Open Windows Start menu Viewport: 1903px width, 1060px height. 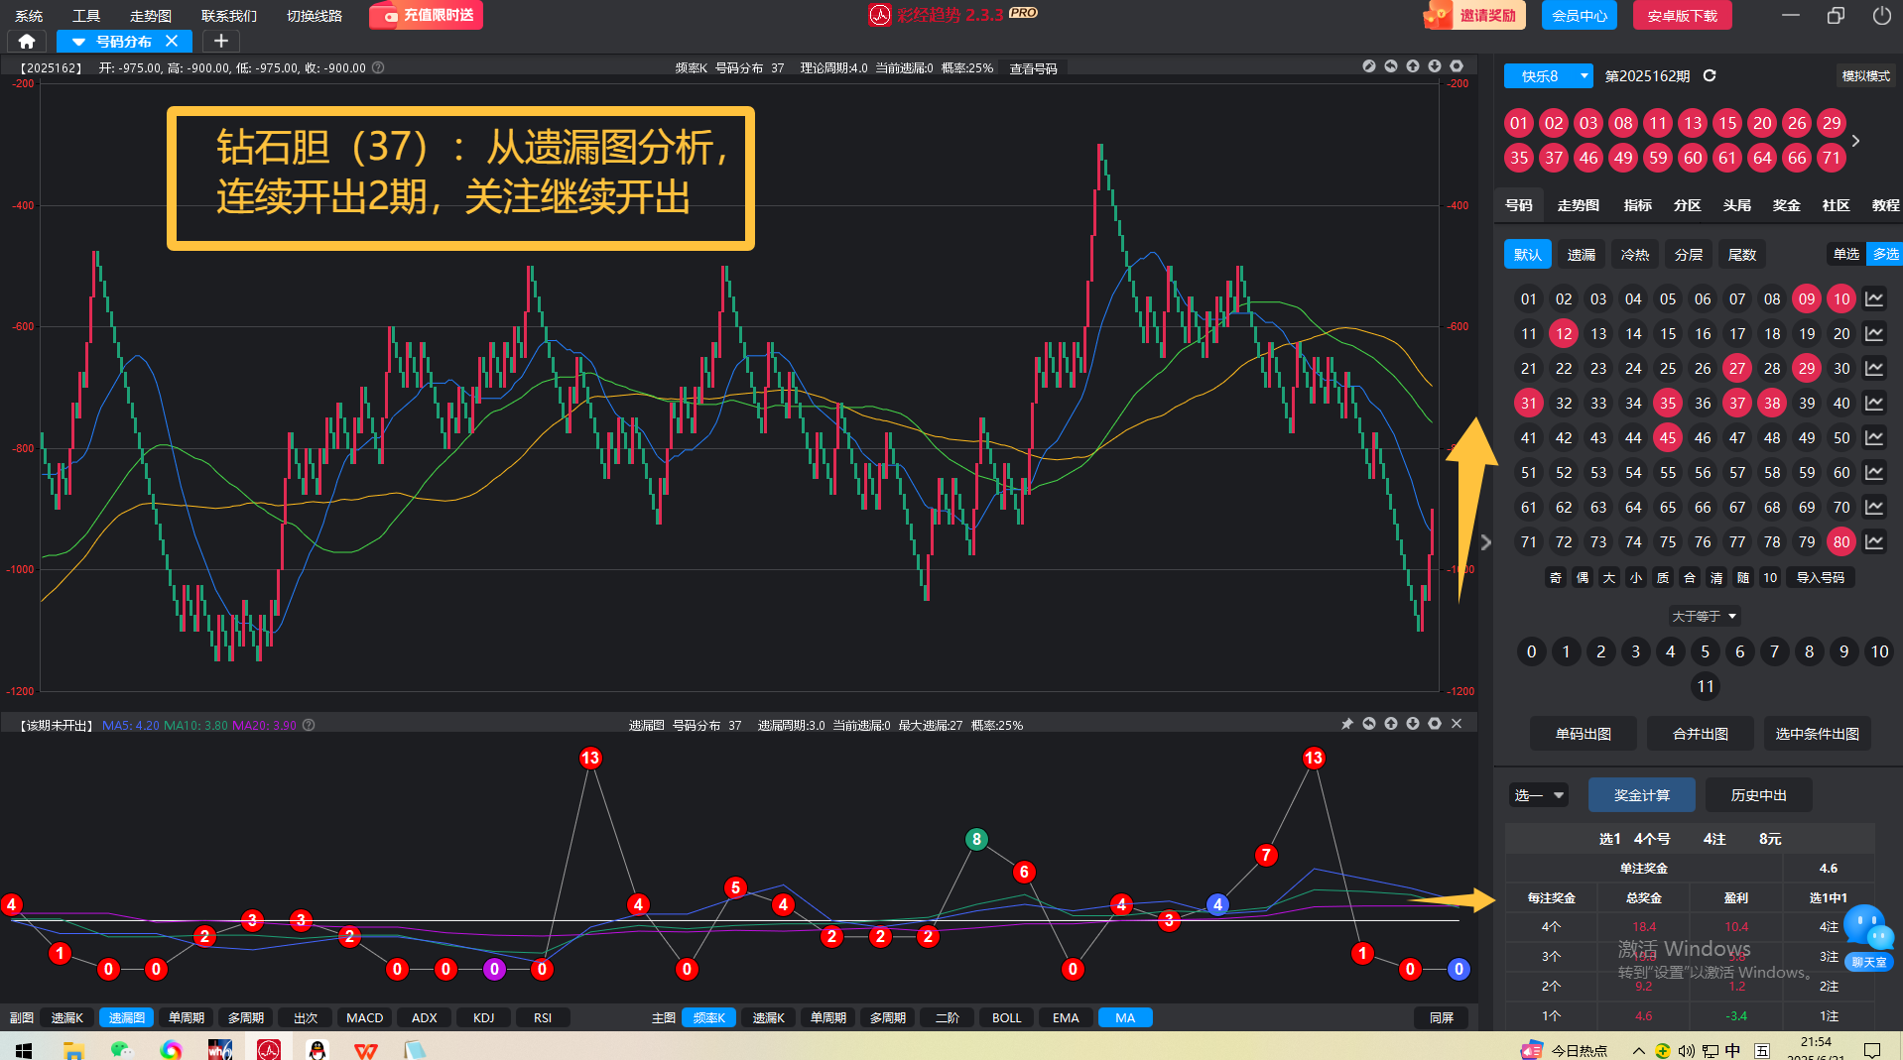[x=24, y=1049]
